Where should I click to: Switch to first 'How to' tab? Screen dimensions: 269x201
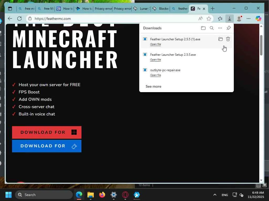[x=65, y=9]
